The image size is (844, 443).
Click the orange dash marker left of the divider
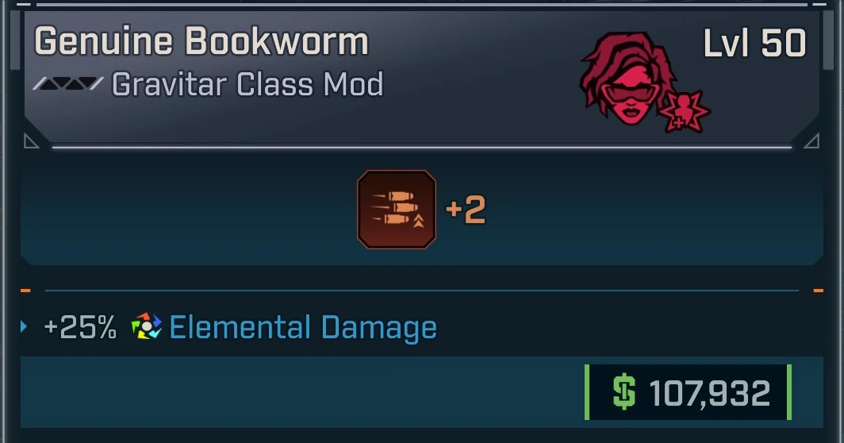pos(25,291)
